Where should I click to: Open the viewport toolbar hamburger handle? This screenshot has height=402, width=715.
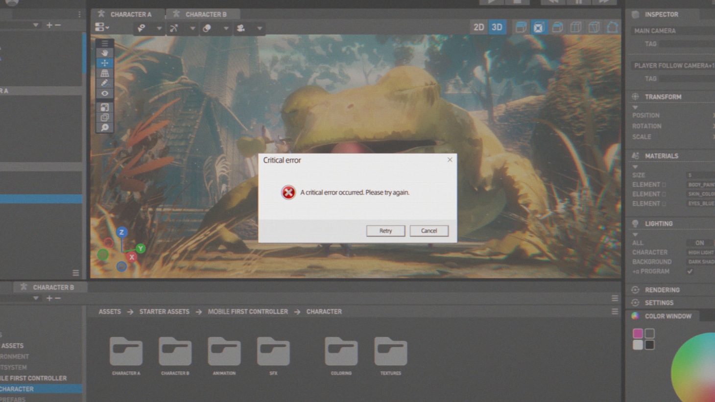104,43
